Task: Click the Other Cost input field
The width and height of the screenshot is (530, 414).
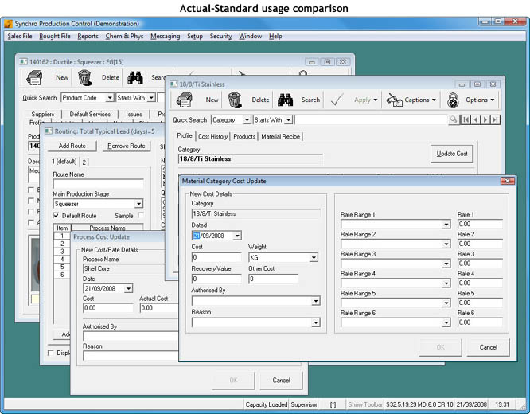Action: click(274, 279)
